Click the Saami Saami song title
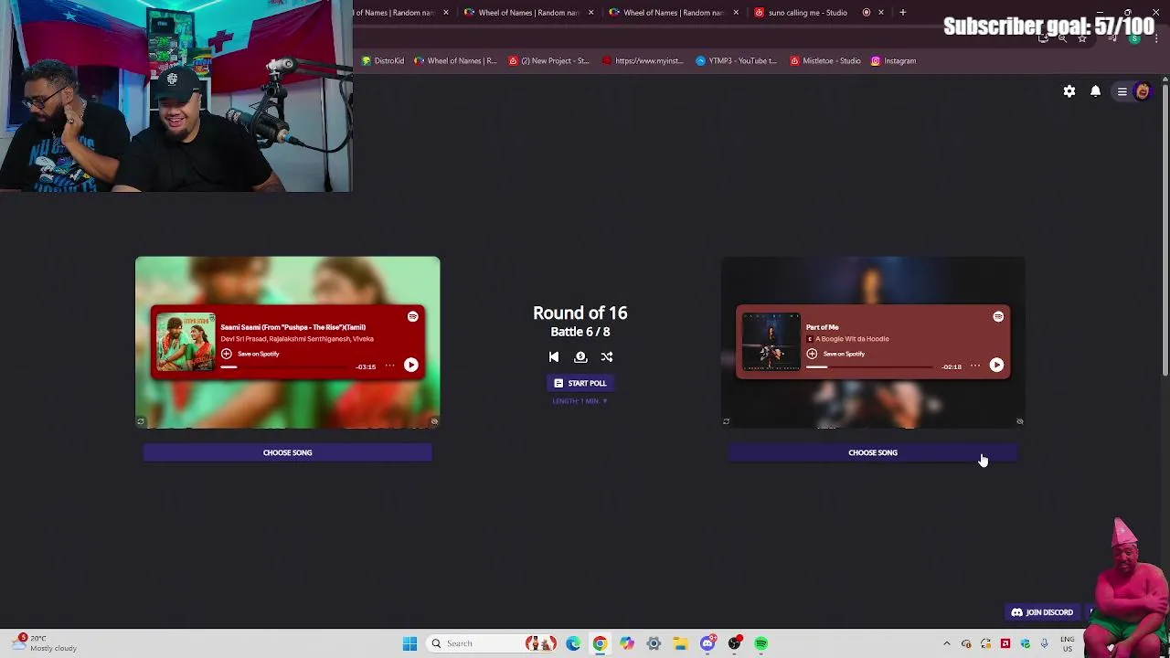This screenshot has width=1170, height=658. pos(292,327)
